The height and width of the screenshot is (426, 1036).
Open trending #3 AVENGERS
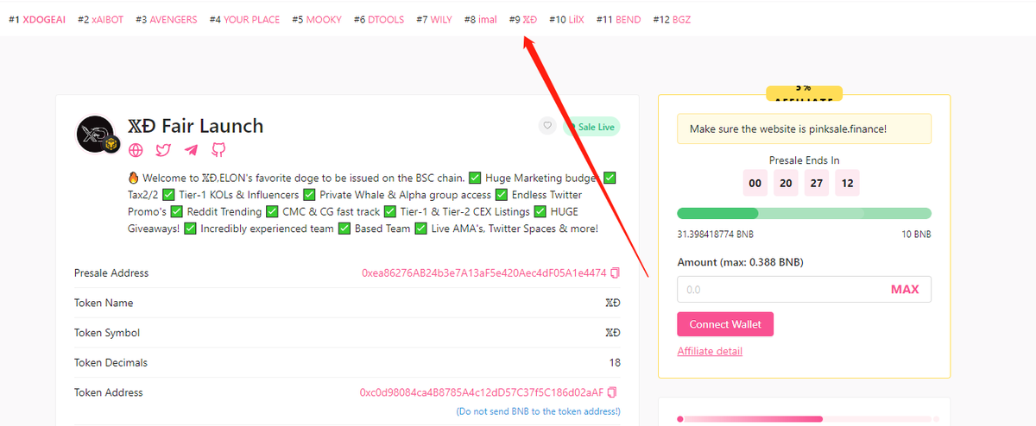167,20
